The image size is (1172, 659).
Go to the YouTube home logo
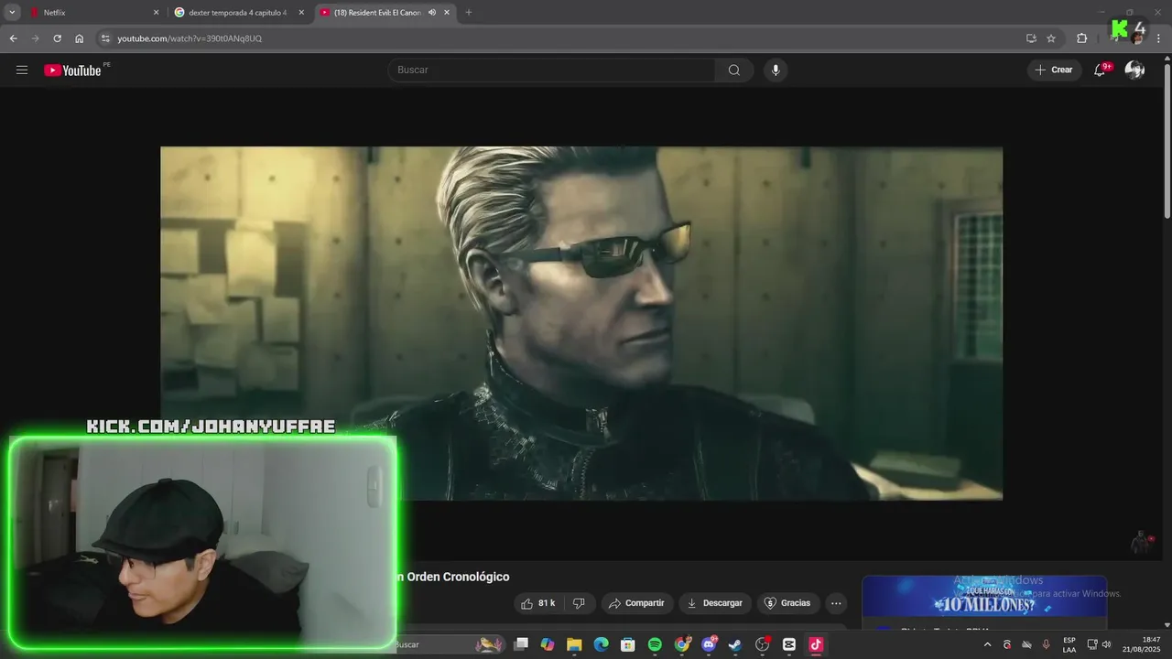click(72, 70)
